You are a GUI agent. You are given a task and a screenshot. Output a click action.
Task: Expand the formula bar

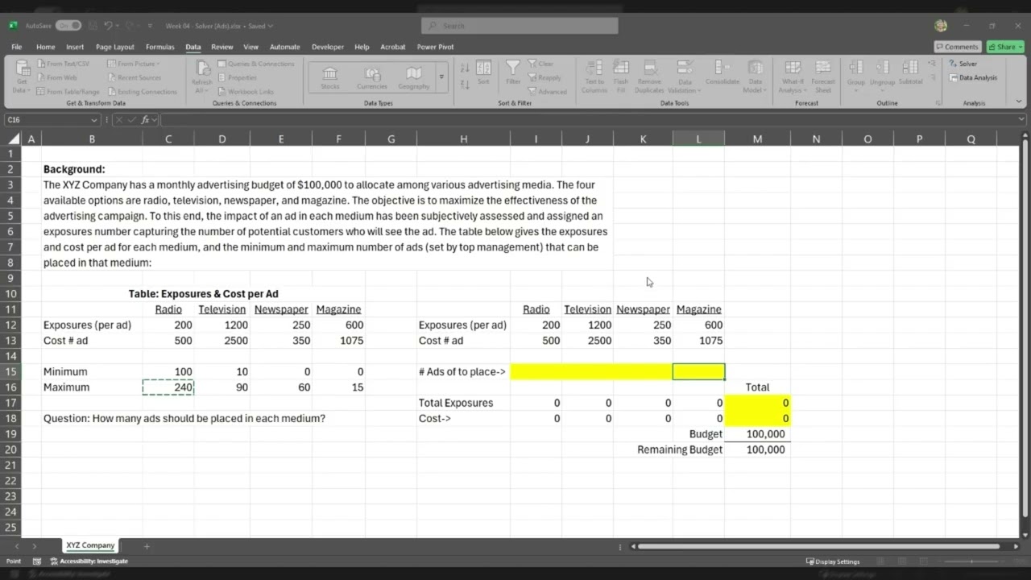[x=1022, y=119]
